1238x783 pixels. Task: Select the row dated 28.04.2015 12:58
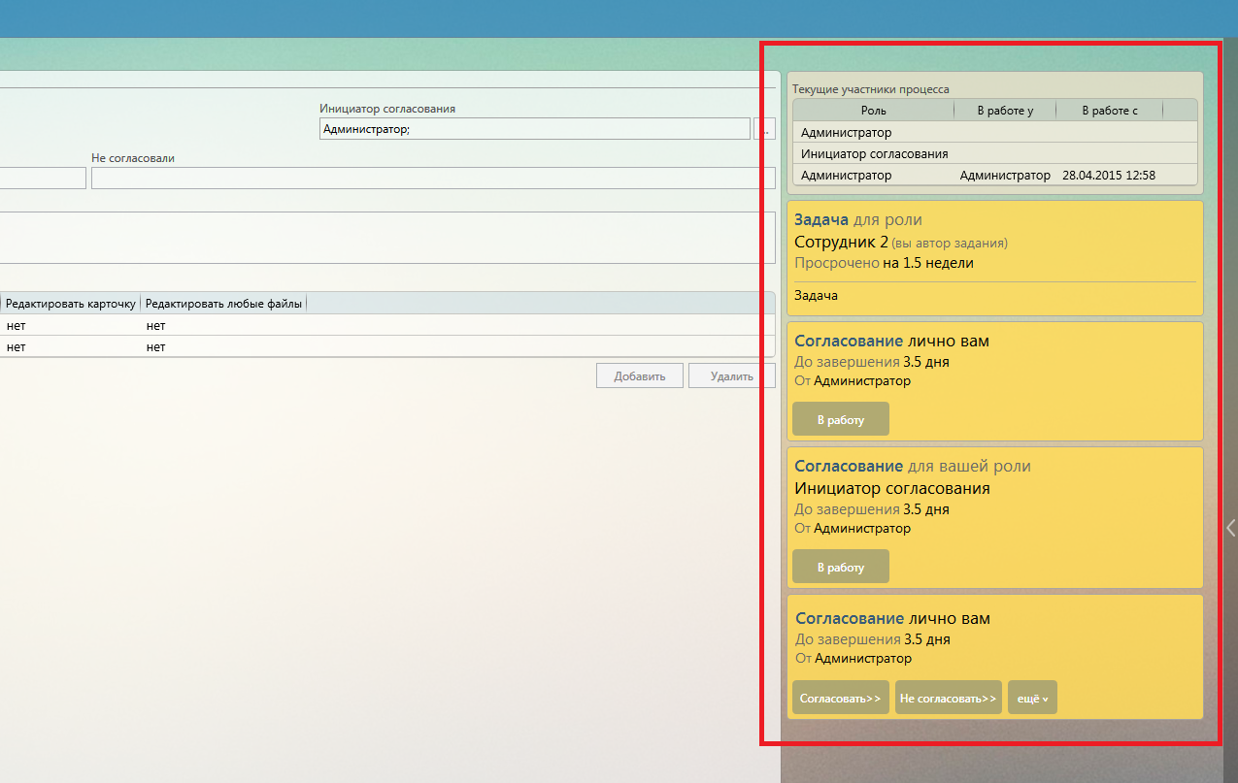click(994, 176)
